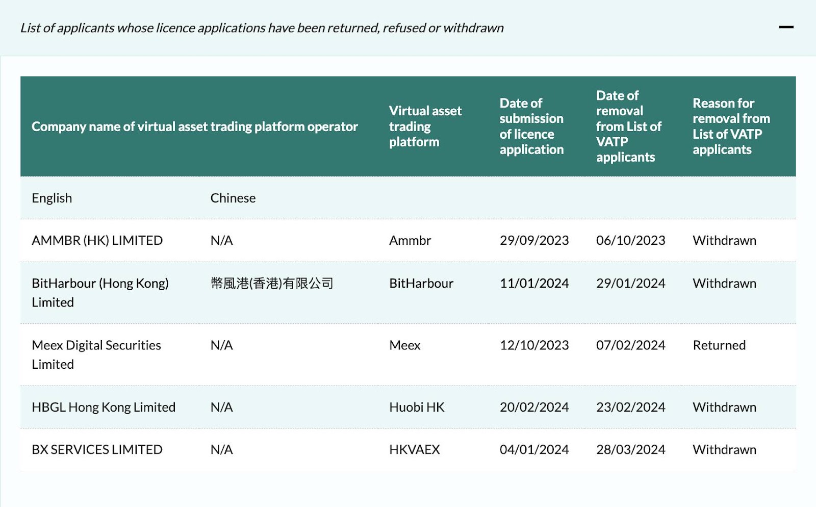Click the 'Withdrawn' reason in the BX SERVICES row
The width and height of the screenshot is (816, 507).
(x=724, y=449)
